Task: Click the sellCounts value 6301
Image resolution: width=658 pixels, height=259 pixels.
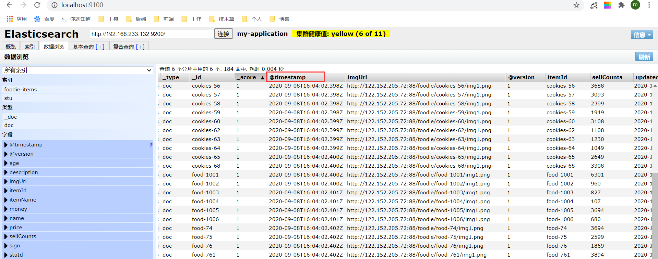Action: (597, 175)
